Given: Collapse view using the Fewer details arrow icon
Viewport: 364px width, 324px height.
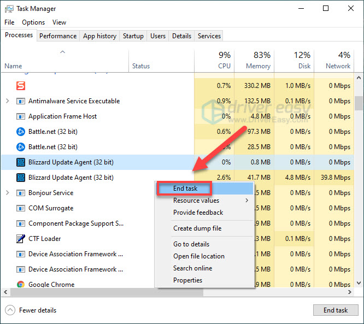Looking at the screenshot, I should pos(10,310).
